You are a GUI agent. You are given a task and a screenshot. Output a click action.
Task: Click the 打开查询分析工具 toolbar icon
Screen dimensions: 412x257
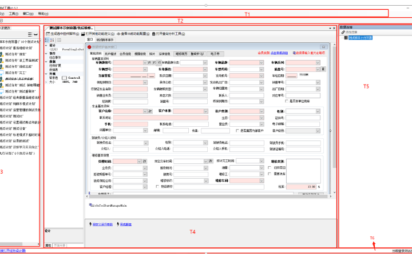click(x=154, y=34)
